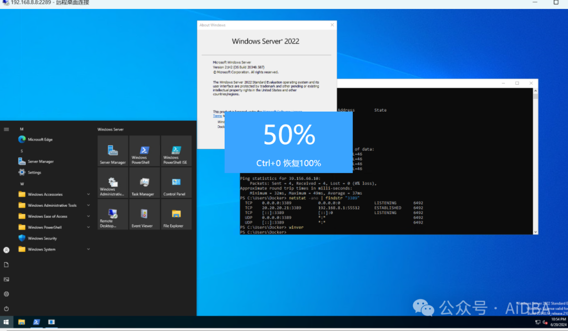Expand the Windows Administrative Tools folder
The image size is (568, 331).
pos(54,205)
